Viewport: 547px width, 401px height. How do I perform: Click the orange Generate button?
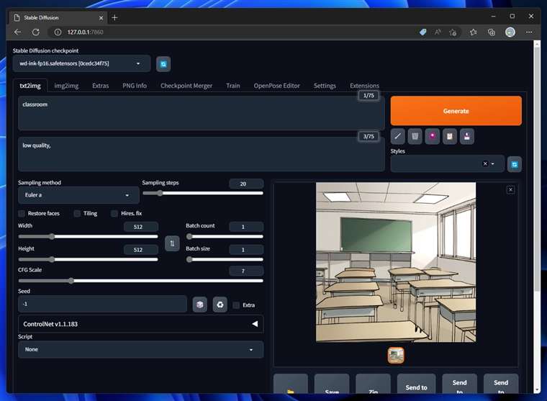(x=456, y=111)
